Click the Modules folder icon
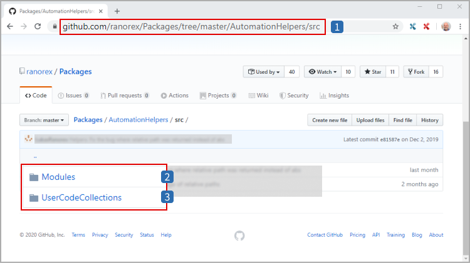Screen dimensions: 470x263 tap(34, 177)
